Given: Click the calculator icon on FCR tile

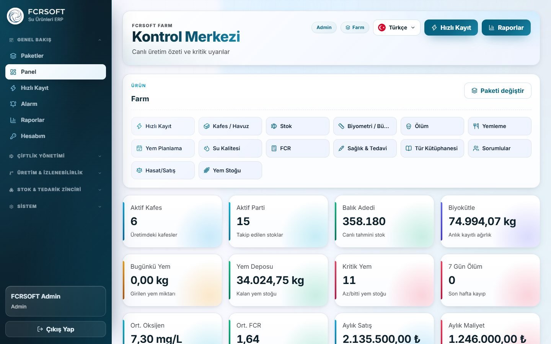Looking at the screenshot, I should click(x=274, y=148).
